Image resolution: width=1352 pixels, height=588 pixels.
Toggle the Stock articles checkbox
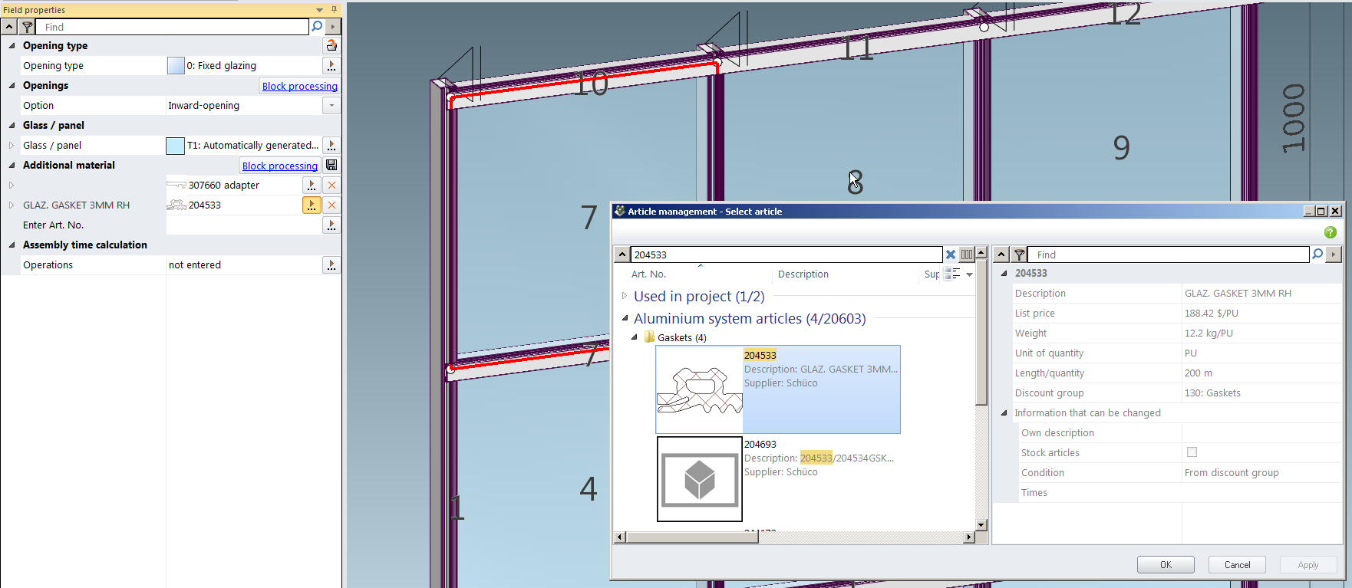pyautogui.click(x=1192, y=452)
